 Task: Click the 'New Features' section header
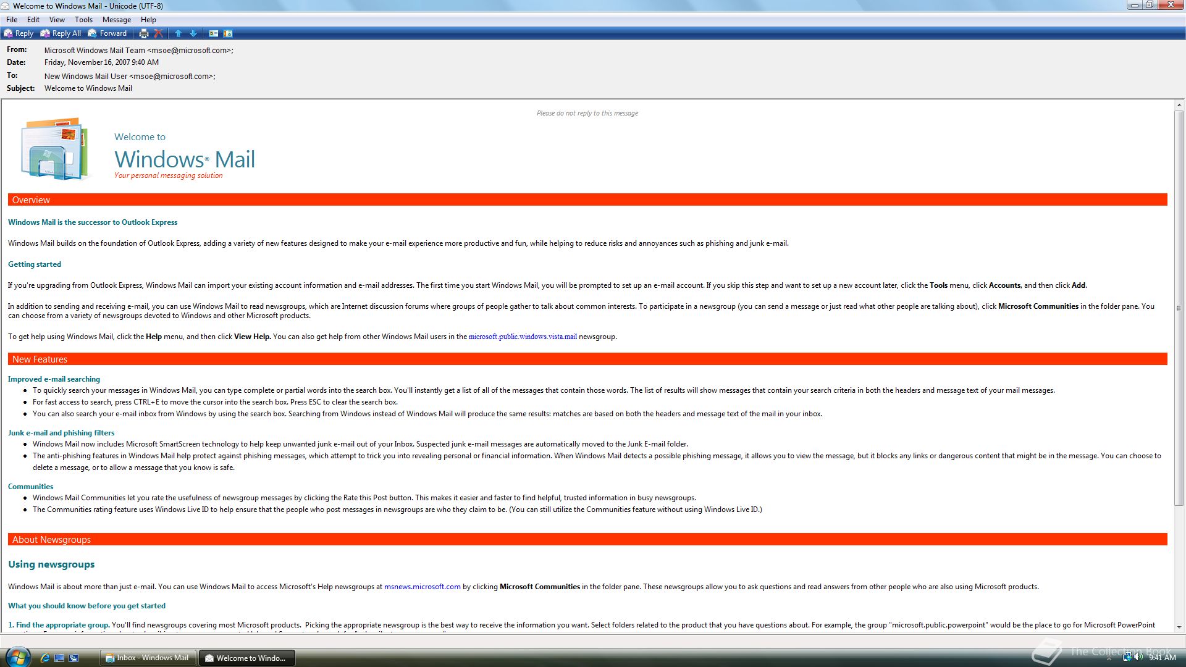point(587,359)
